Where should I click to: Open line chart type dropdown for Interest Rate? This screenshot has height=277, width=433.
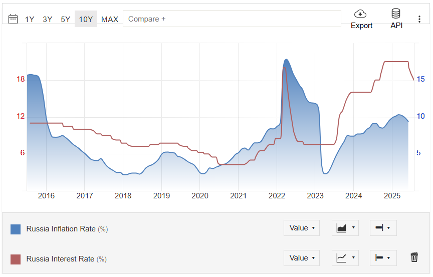tap(345, 258)
